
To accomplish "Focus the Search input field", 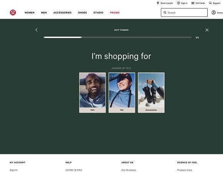I will [x=184, y=13].
